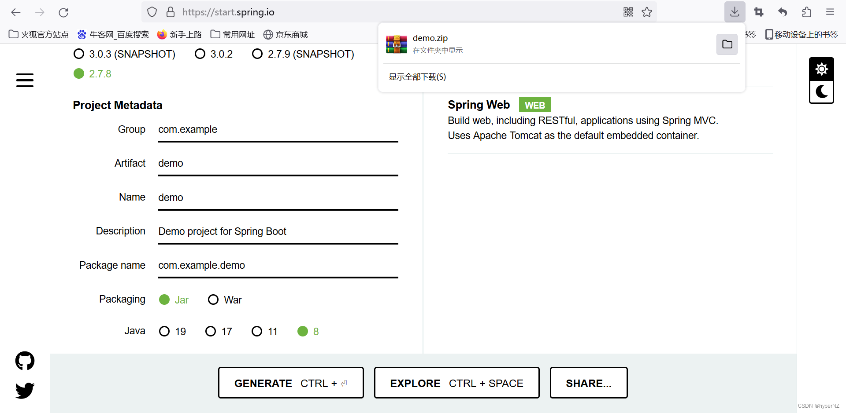Viewport: 846px width, 413px height.
Task: Show demo.zip in its folder
Action: coord(727,44)
